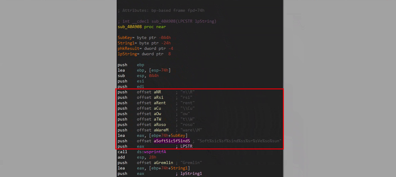
Task: Click the aOw string reference
Action: (x=157, y=114)
